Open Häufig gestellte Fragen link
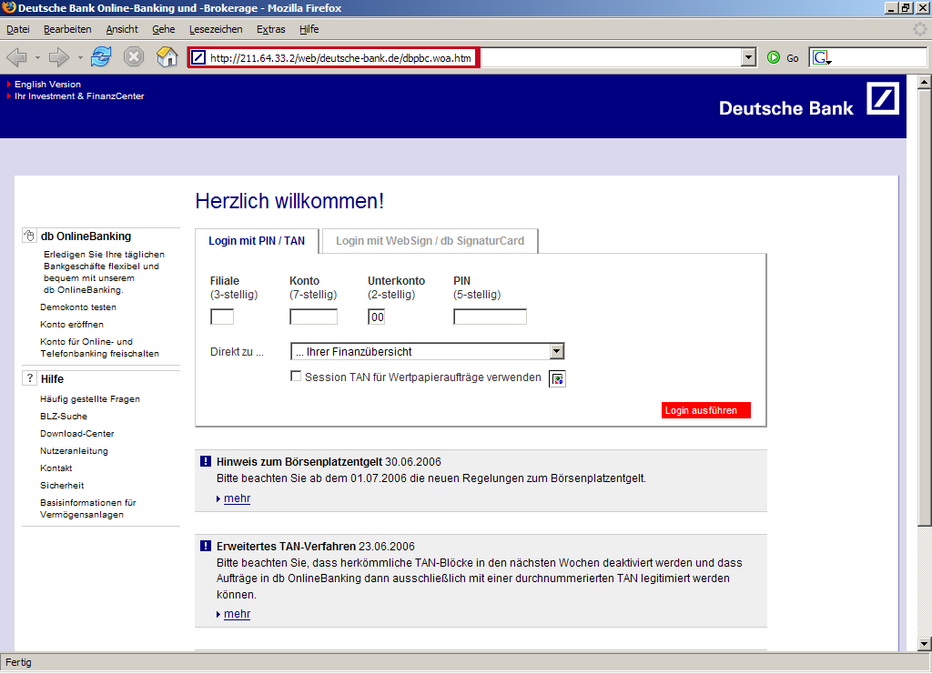This screenshot has height=674, width=932. pyautogui.click(x=90, y=399)
